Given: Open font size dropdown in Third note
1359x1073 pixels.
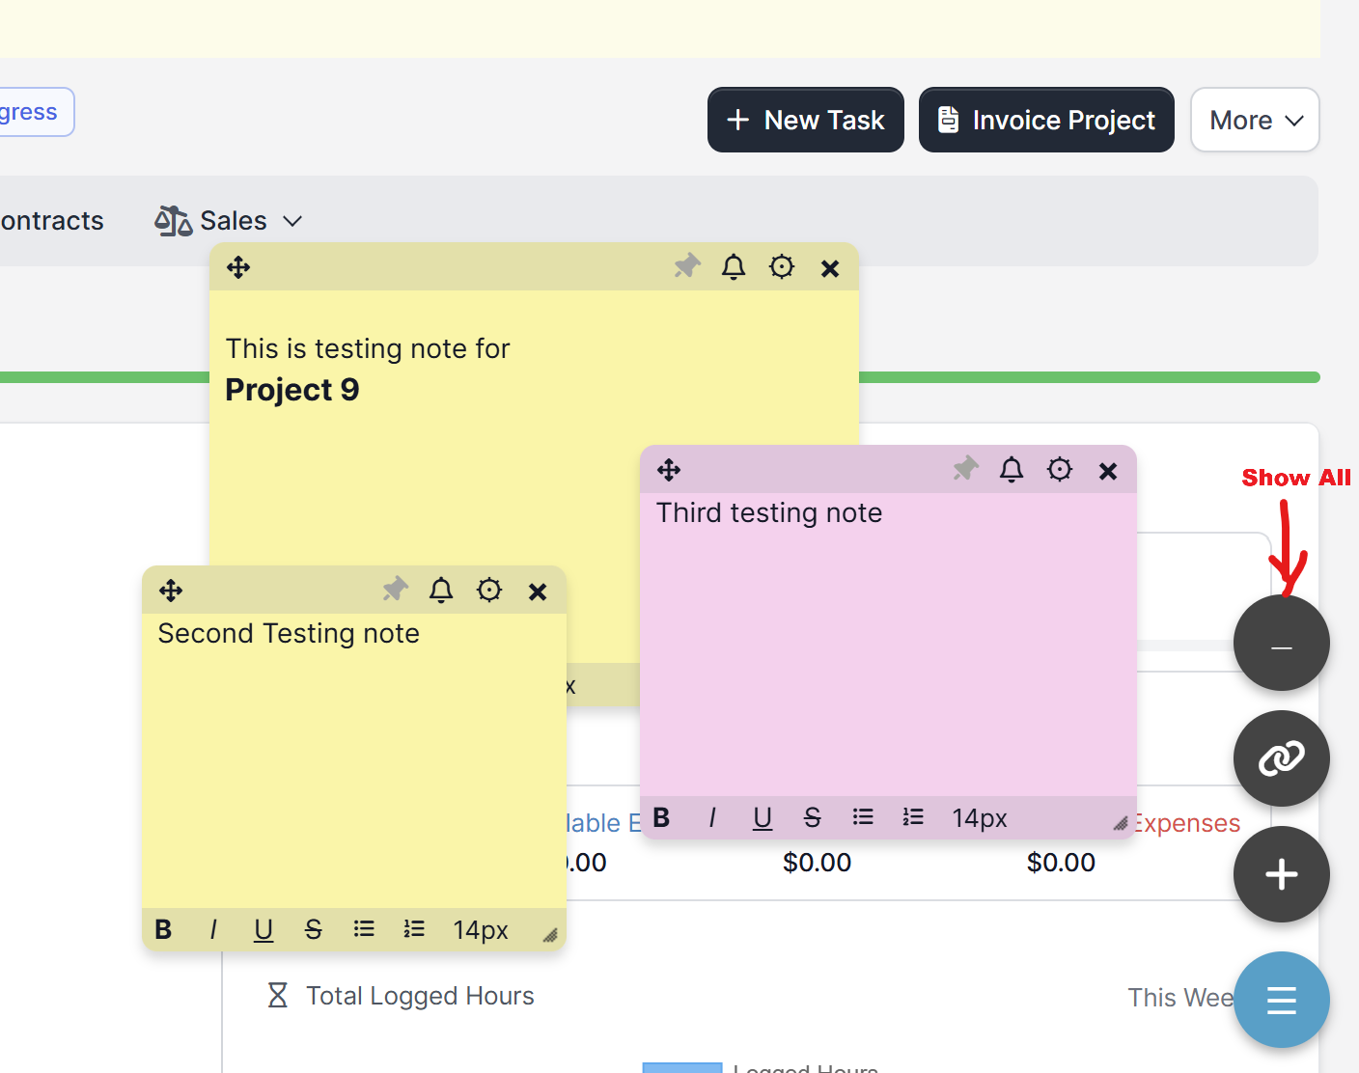Looking at the screenshot, I should [x=979, y=818].
